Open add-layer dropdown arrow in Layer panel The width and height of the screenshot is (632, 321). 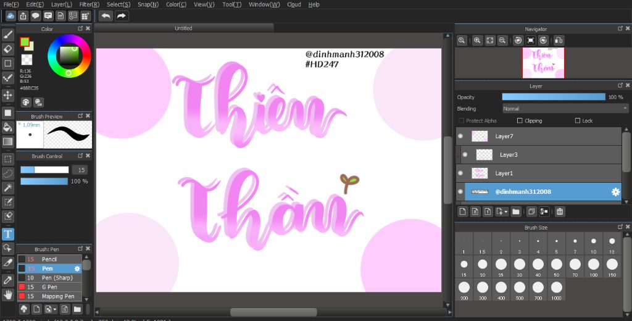[x=505, y=211]
